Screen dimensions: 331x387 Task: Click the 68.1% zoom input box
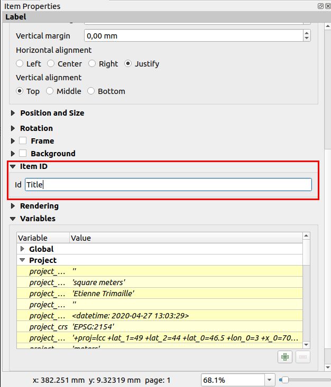click(x=233, y=380)
